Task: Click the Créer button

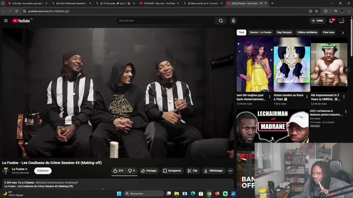Action: tap(317, 21)
